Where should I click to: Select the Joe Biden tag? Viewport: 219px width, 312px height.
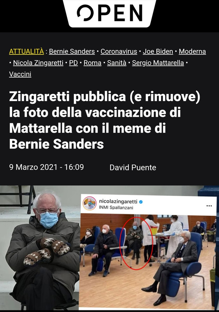[x=158, y=51]
